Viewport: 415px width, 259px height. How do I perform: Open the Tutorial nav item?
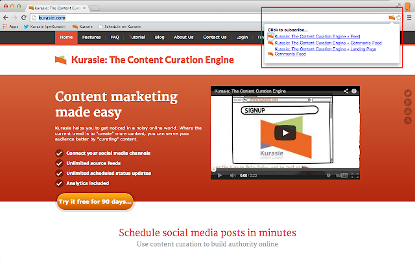coord(137,38)
